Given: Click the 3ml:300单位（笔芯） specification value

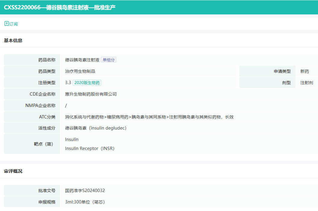Looking at the screenshot, I should [x=85, y=202].
